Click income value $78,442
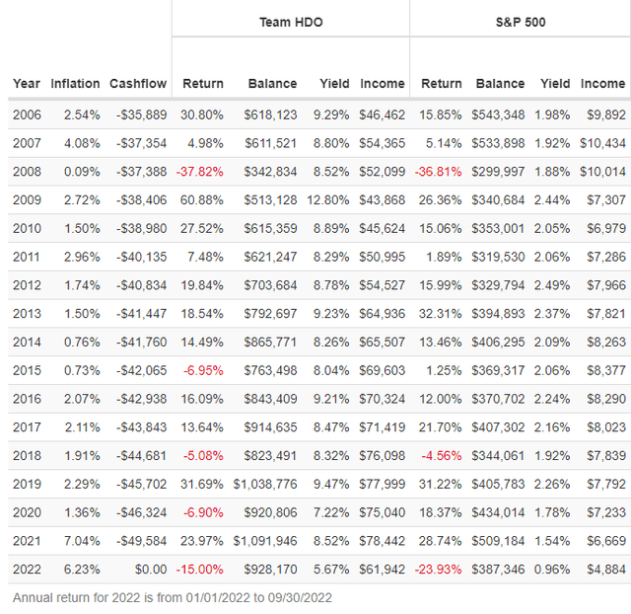Image resolution: width=631 pixels, height=614 pixels. 383,541
